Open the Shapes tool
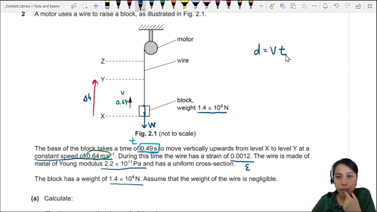This screenshot has width=377, height=212. coord(282,6)
